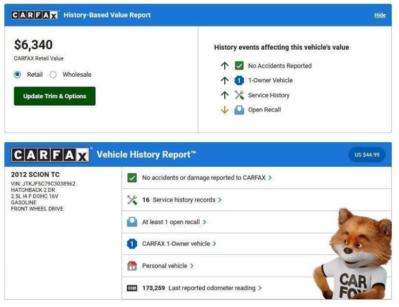Click the Hide link in report header
The image size is (399, 307).
click(x=380, y=15)
